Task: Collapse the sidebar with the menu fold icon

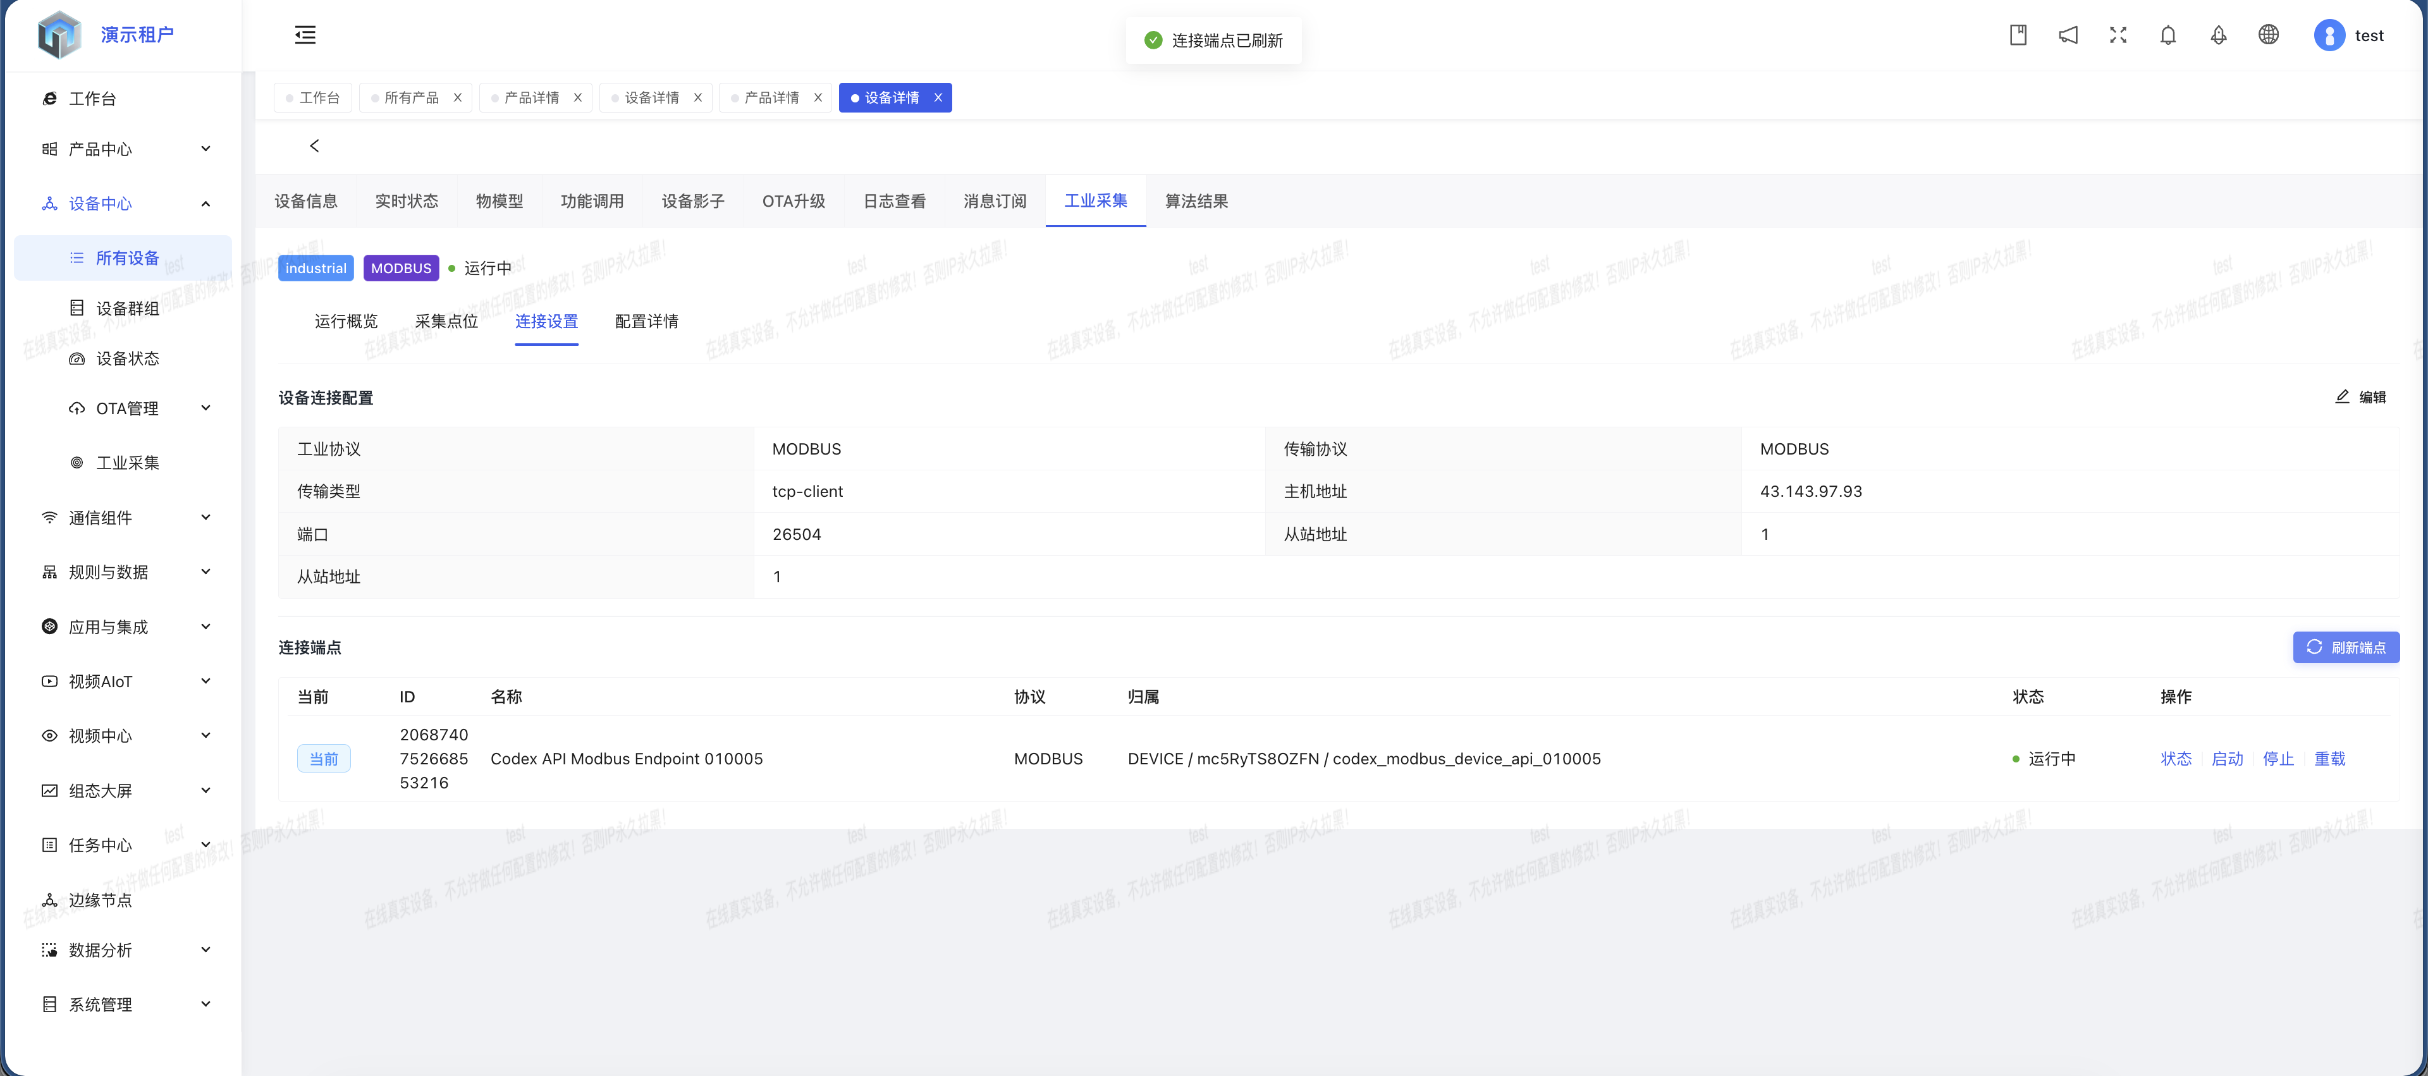Action: [305, 35]
